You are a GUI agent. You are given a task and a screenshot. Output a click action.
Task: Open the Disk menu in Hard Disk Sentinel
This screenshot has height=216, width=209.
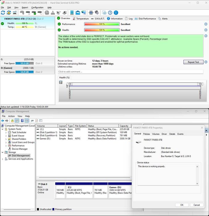pyautogui.click(x=9, y=8)
